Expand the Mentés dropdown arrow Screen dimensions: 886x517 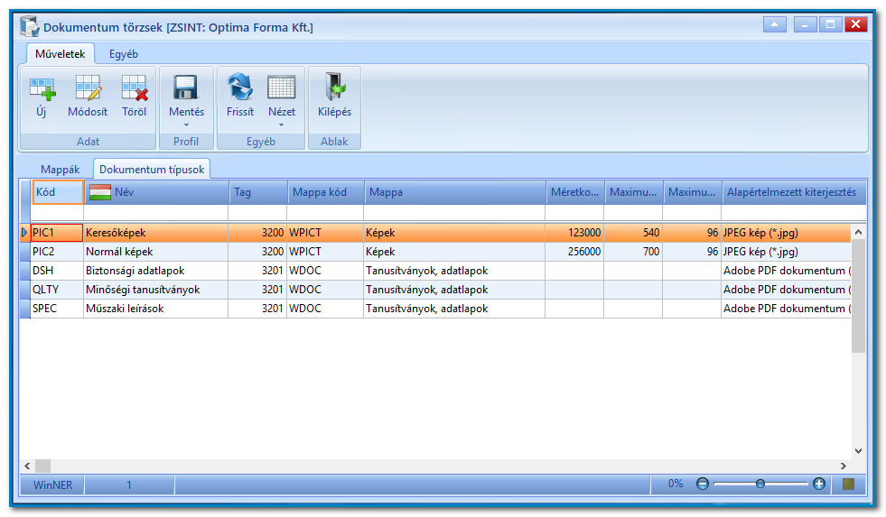(x=186, y=125)
